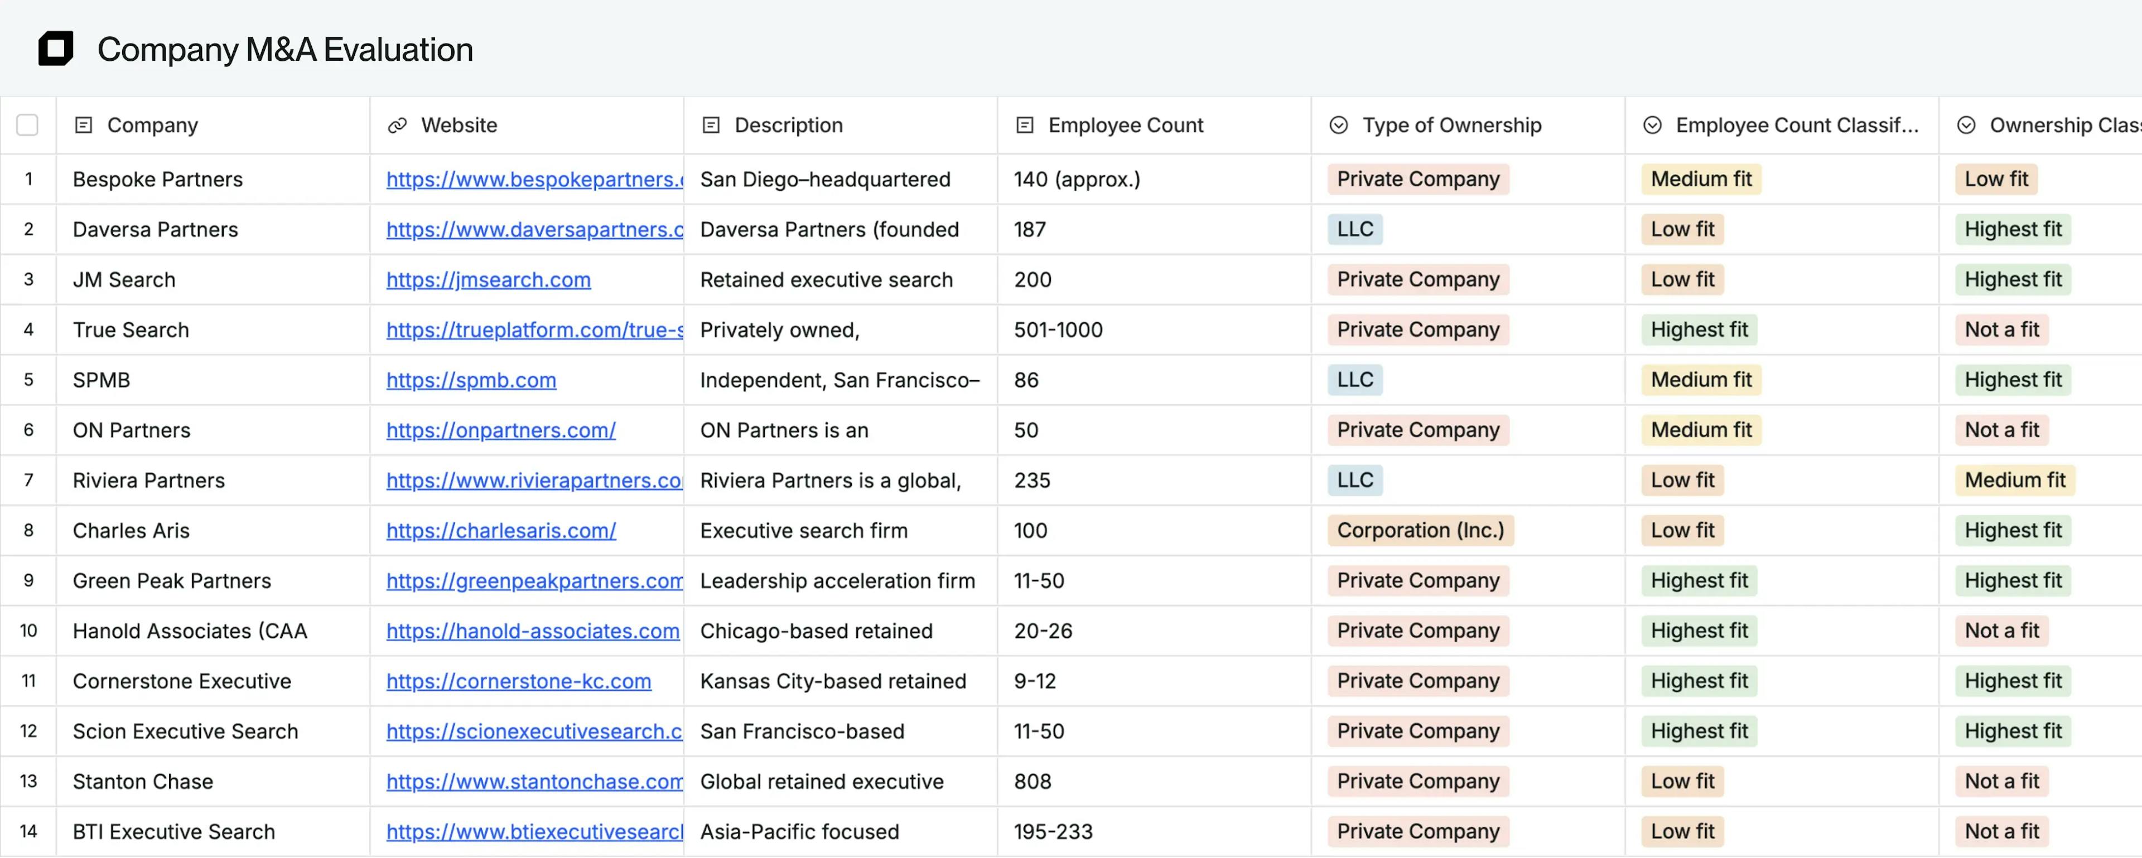Open the jmsearch.com website link
The width and height of the screenshot is (2142, 858).
point(488,280)
